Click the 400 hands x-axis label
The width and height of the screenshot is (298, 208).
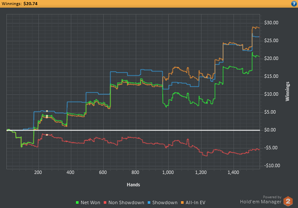point(70,172)
